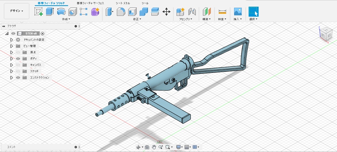Click the activate radio button beside STEN v8

click(43, 34)
